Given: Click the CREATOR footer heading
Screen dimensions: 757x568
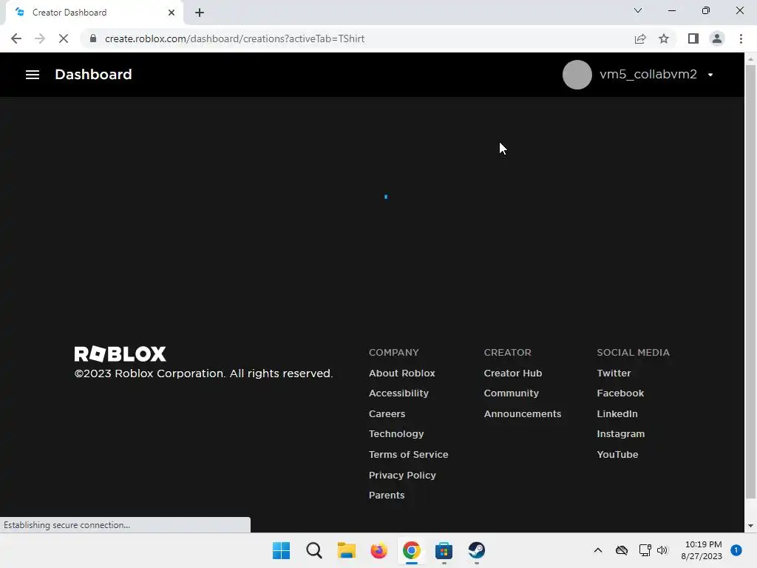Looking at the screenshot, I should 507,352.
